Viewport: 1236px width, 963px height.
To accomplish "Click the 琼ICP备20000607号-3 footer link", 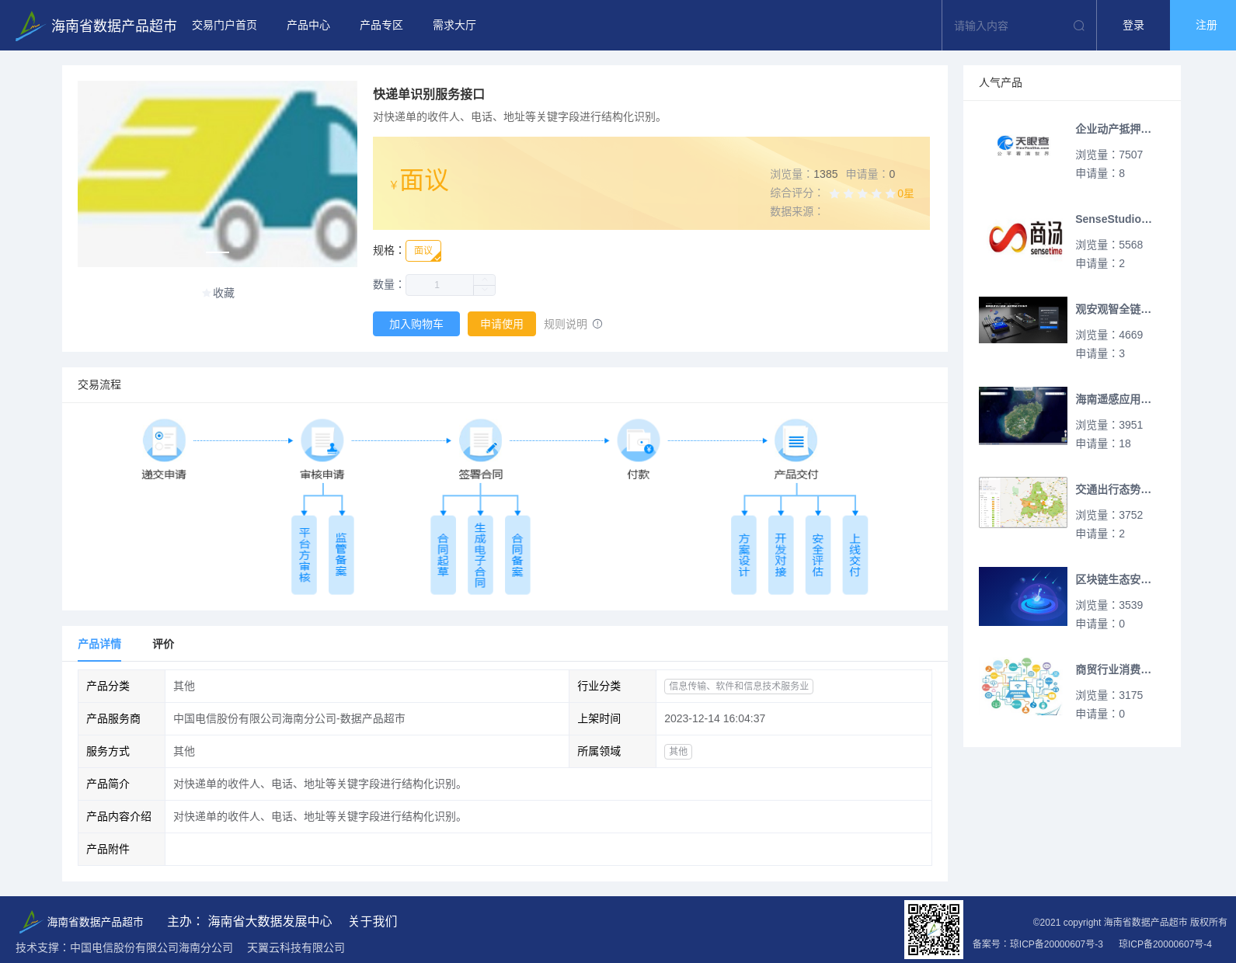I will point(1057,944).
